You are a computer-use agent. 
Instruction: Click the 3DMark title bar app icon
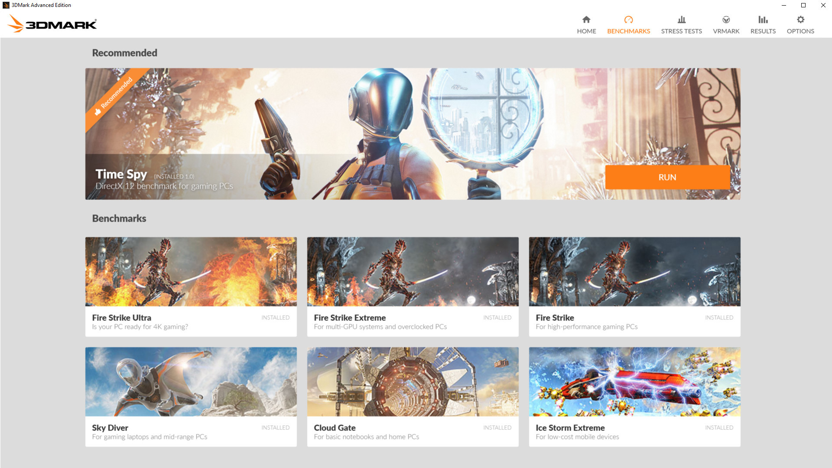(x=6, y=5)
